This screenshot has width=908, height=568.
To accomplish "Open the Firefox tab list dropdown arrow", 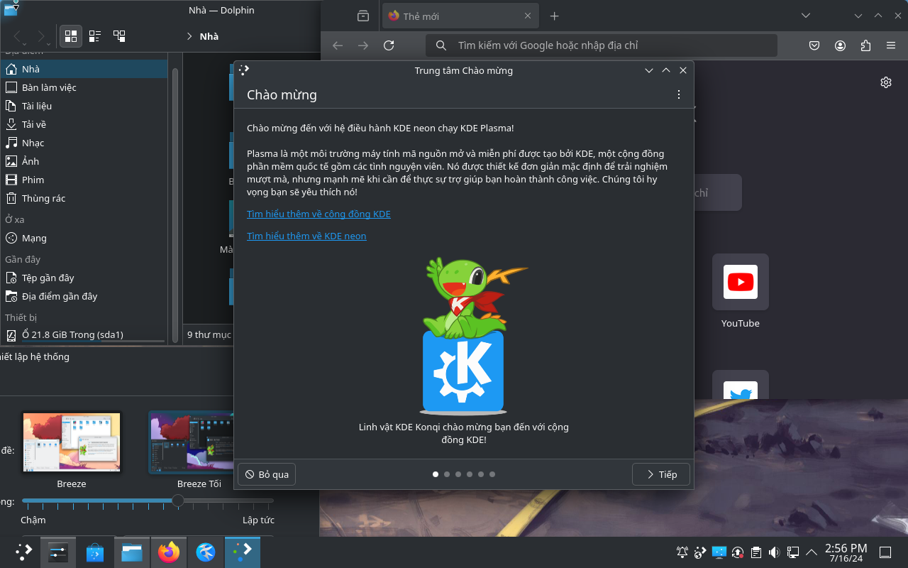I will tap(805, 15).
